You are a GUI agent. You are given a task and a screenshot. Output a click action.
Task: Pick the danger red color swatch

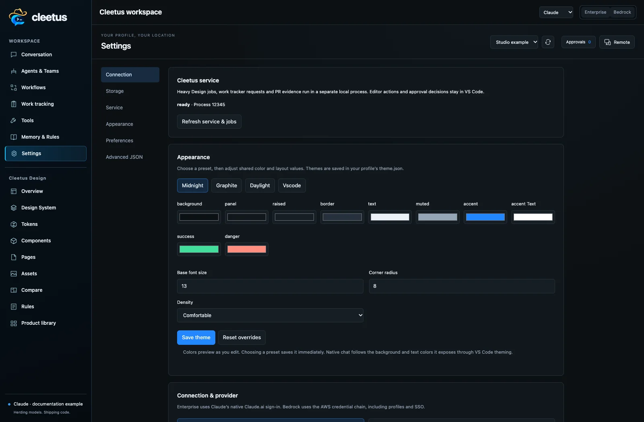point(247,249)
